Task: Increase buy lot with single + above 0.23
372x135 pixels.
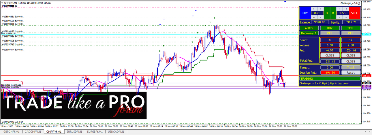Action: 320,9
